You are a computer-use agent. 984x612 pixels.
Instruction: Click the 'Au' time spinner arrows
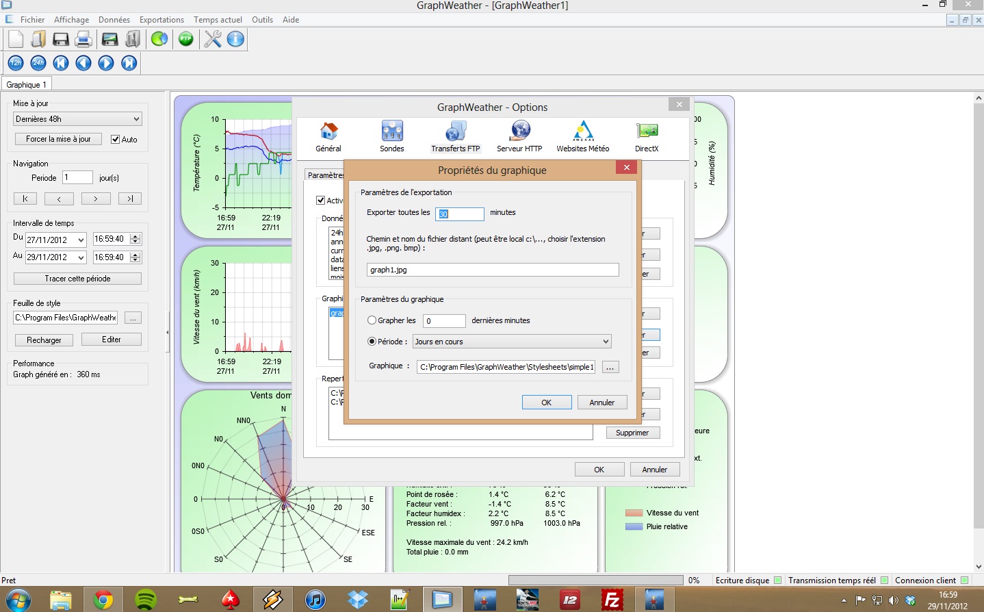[135, 257]
